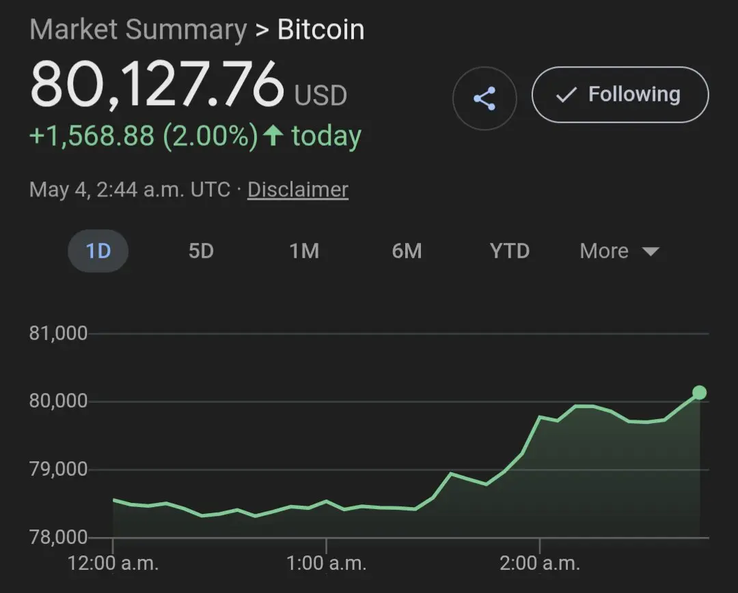The width and height of the screenshot is (738, 593).
Task: Click the 80,127.76 price value
Action: tap(158, 85)
